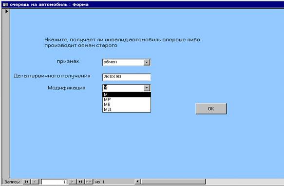Expand the признак dropdown arrow
Image resolution: width=284 pixels, height=186 pixels.
pos(147,62)
